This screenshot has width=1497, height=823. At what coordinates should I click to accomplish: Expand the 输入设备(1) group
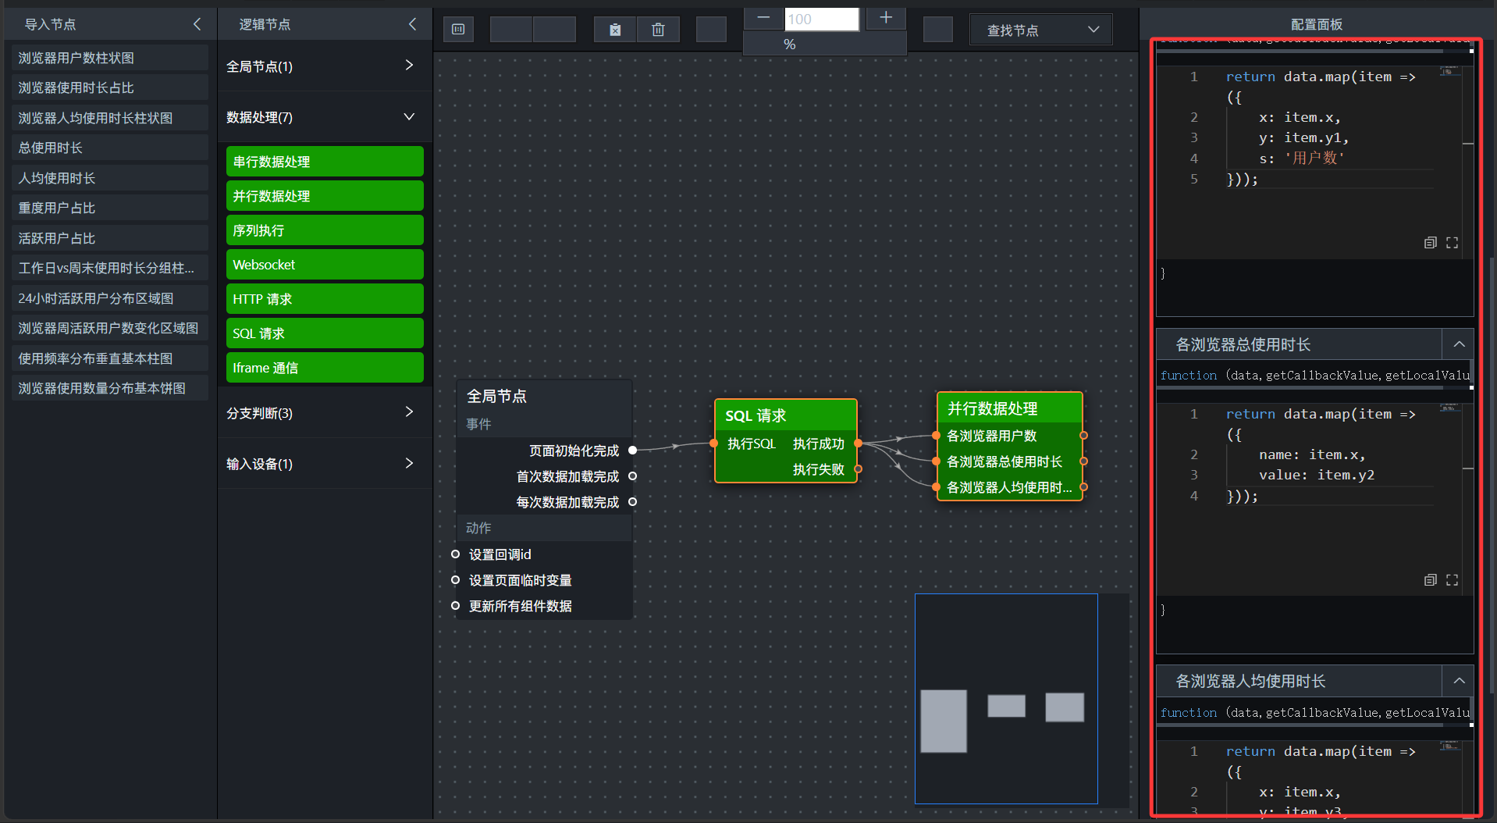(x=325, y=463)
